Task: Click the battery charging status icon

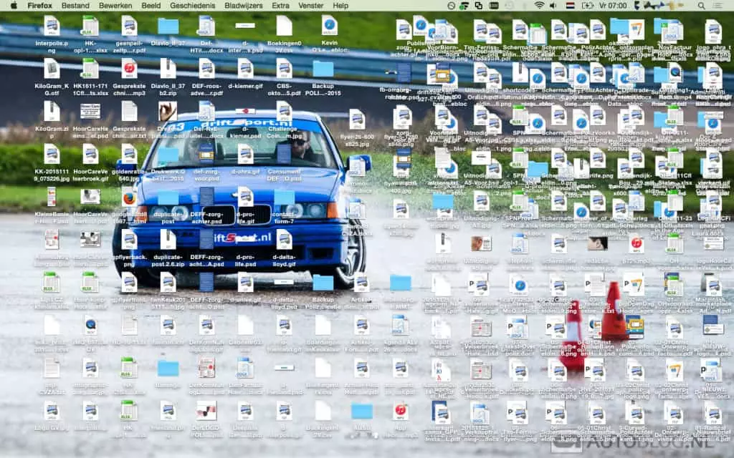Action: 587,6
